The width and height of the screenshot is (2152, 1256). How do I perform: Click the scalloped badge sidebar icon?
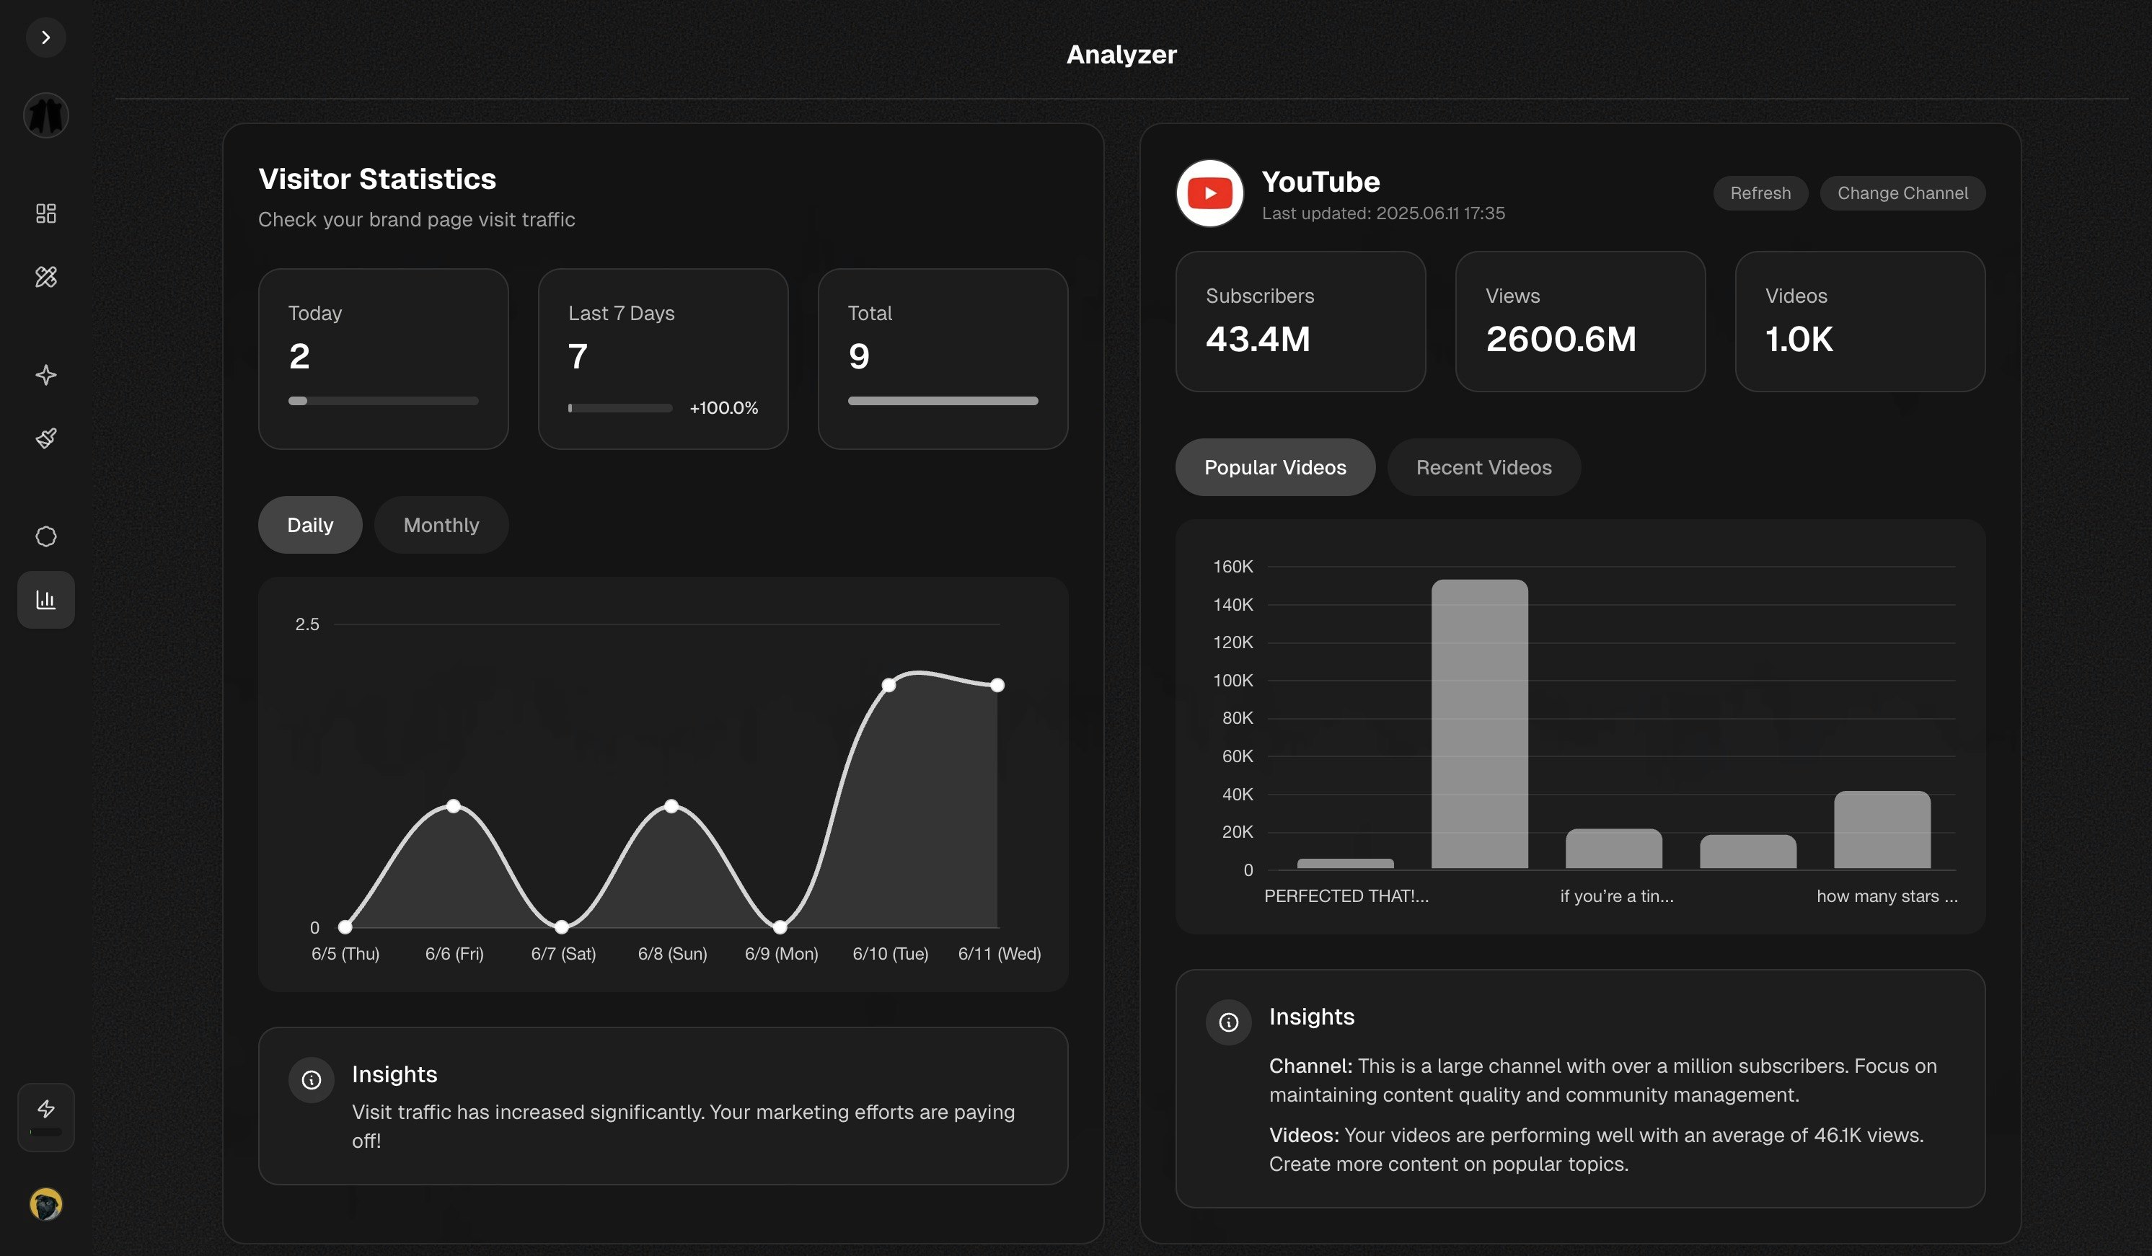(x=45, y=536)
